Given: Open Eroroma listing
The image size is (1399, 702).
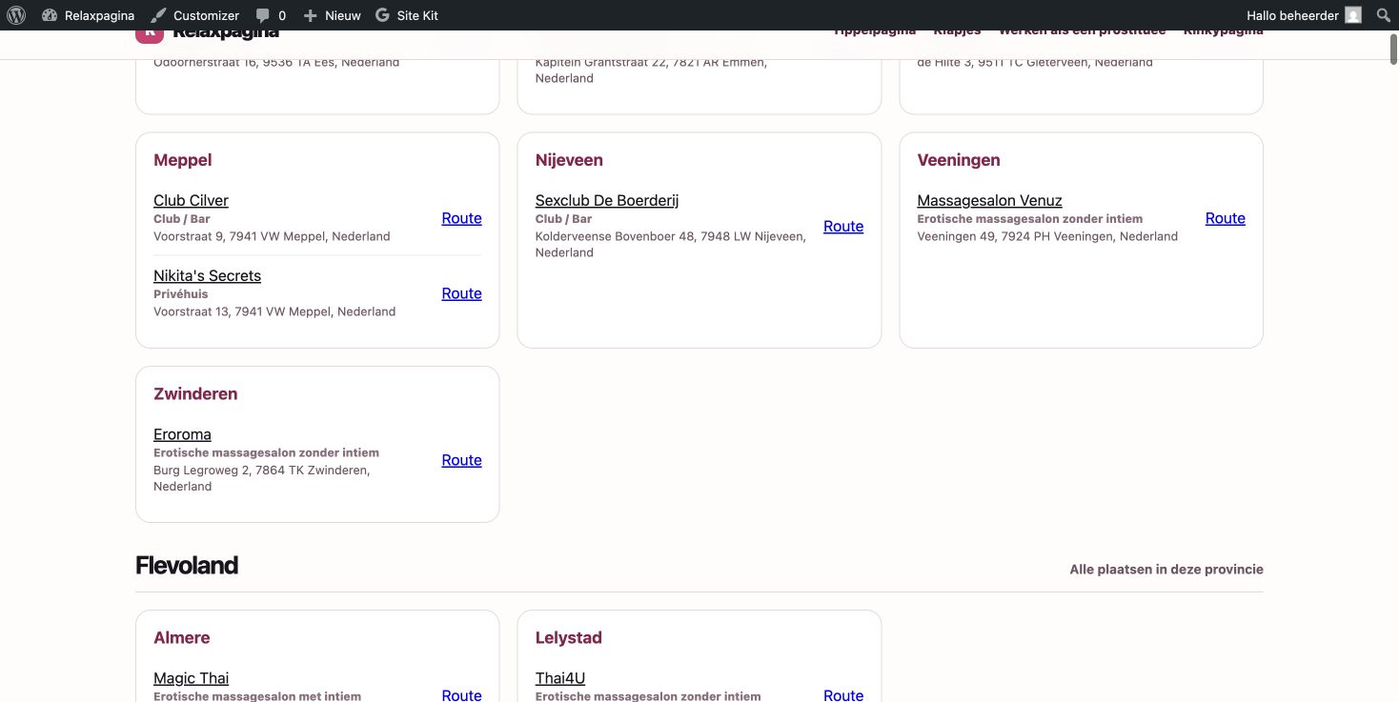Looking at the screenshot, I should click(x=182, y=434).
